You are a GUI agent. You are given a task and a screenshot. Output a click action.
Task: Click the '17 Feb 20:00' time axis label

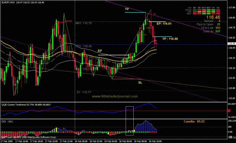51,141
